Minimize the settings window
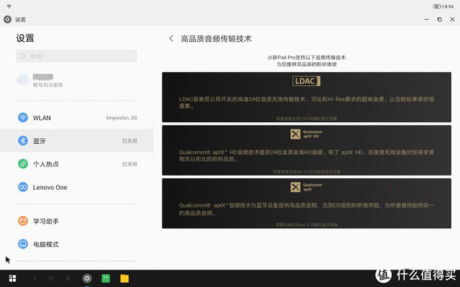The height and width of the screenshot is (287, 460). pyautogui.click(x=427, y=20)
